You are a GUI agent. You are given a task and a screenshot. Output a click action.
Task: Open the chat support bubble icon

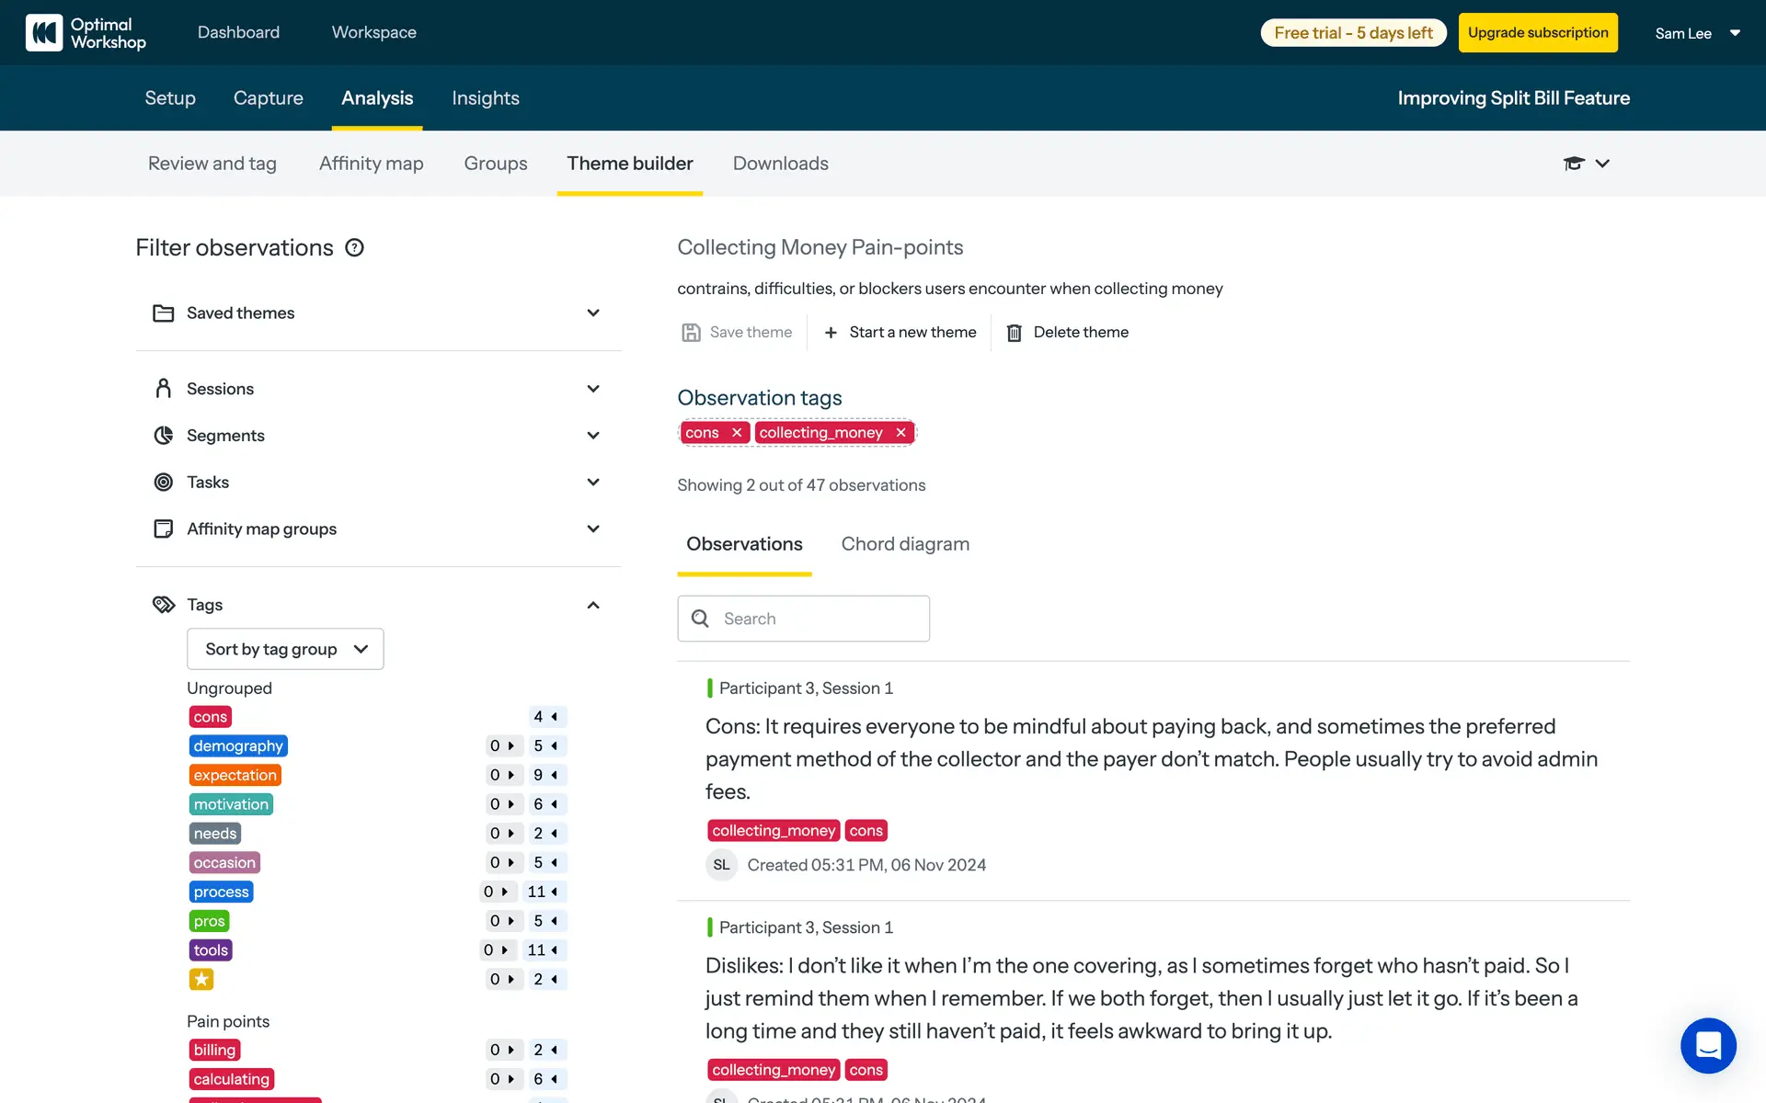coord(1708,1045)
